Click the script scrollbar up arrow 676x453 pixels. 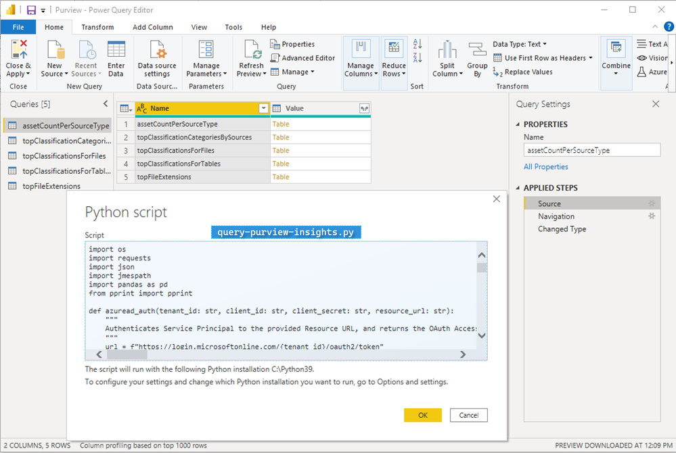(x=482, y=256)
